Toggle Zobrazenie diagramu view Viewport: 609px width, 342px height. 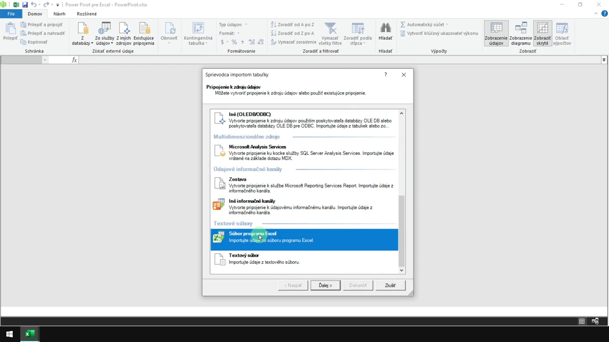click(x=521, y=33)
